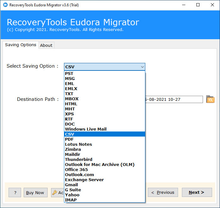The image size is (220, 208).
Task: Select Zimbra saving option
Action: 105,149
